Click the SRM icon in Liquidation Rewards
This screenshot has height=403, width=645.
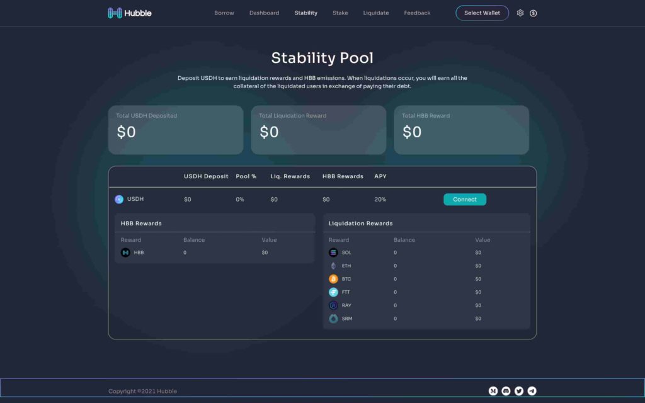click(x=333, y=319)
